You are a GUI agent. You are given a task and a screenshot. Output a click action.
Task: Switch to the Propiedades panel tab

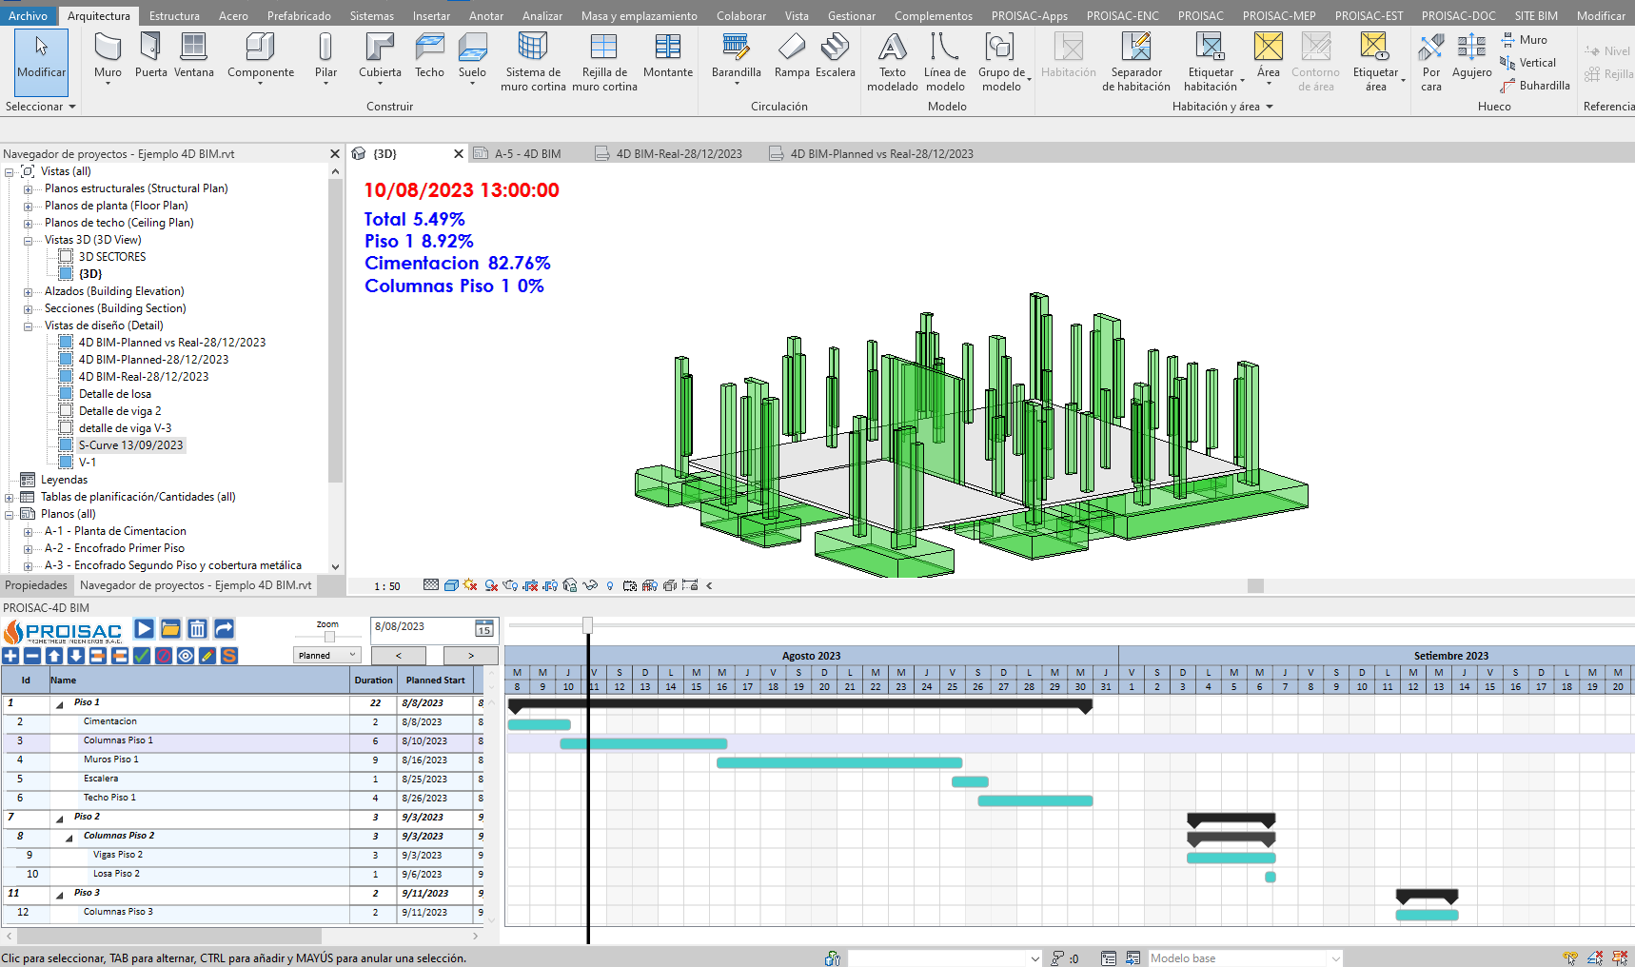[36, 585]
